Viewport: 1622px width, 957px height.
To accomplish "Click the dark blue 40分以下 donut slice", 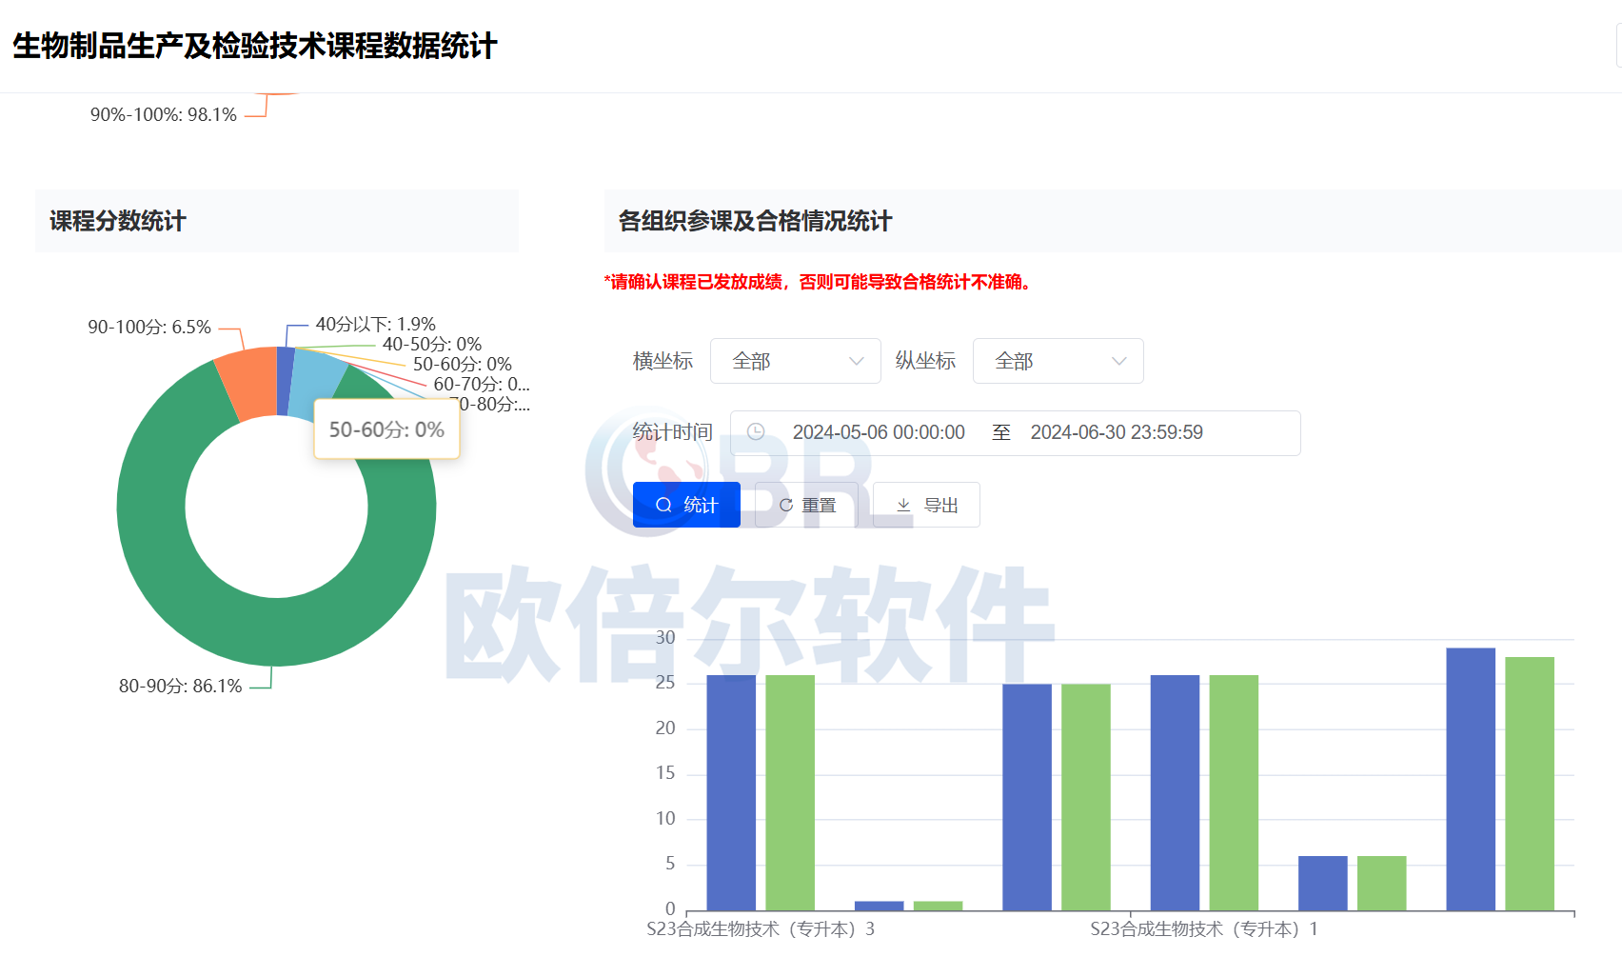I will point(285,381).
